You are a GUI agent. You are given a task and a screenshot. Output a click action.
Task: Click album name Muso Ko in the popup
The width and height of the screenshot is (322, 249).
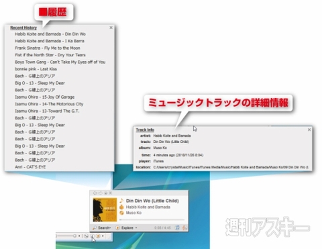[133, 213]
